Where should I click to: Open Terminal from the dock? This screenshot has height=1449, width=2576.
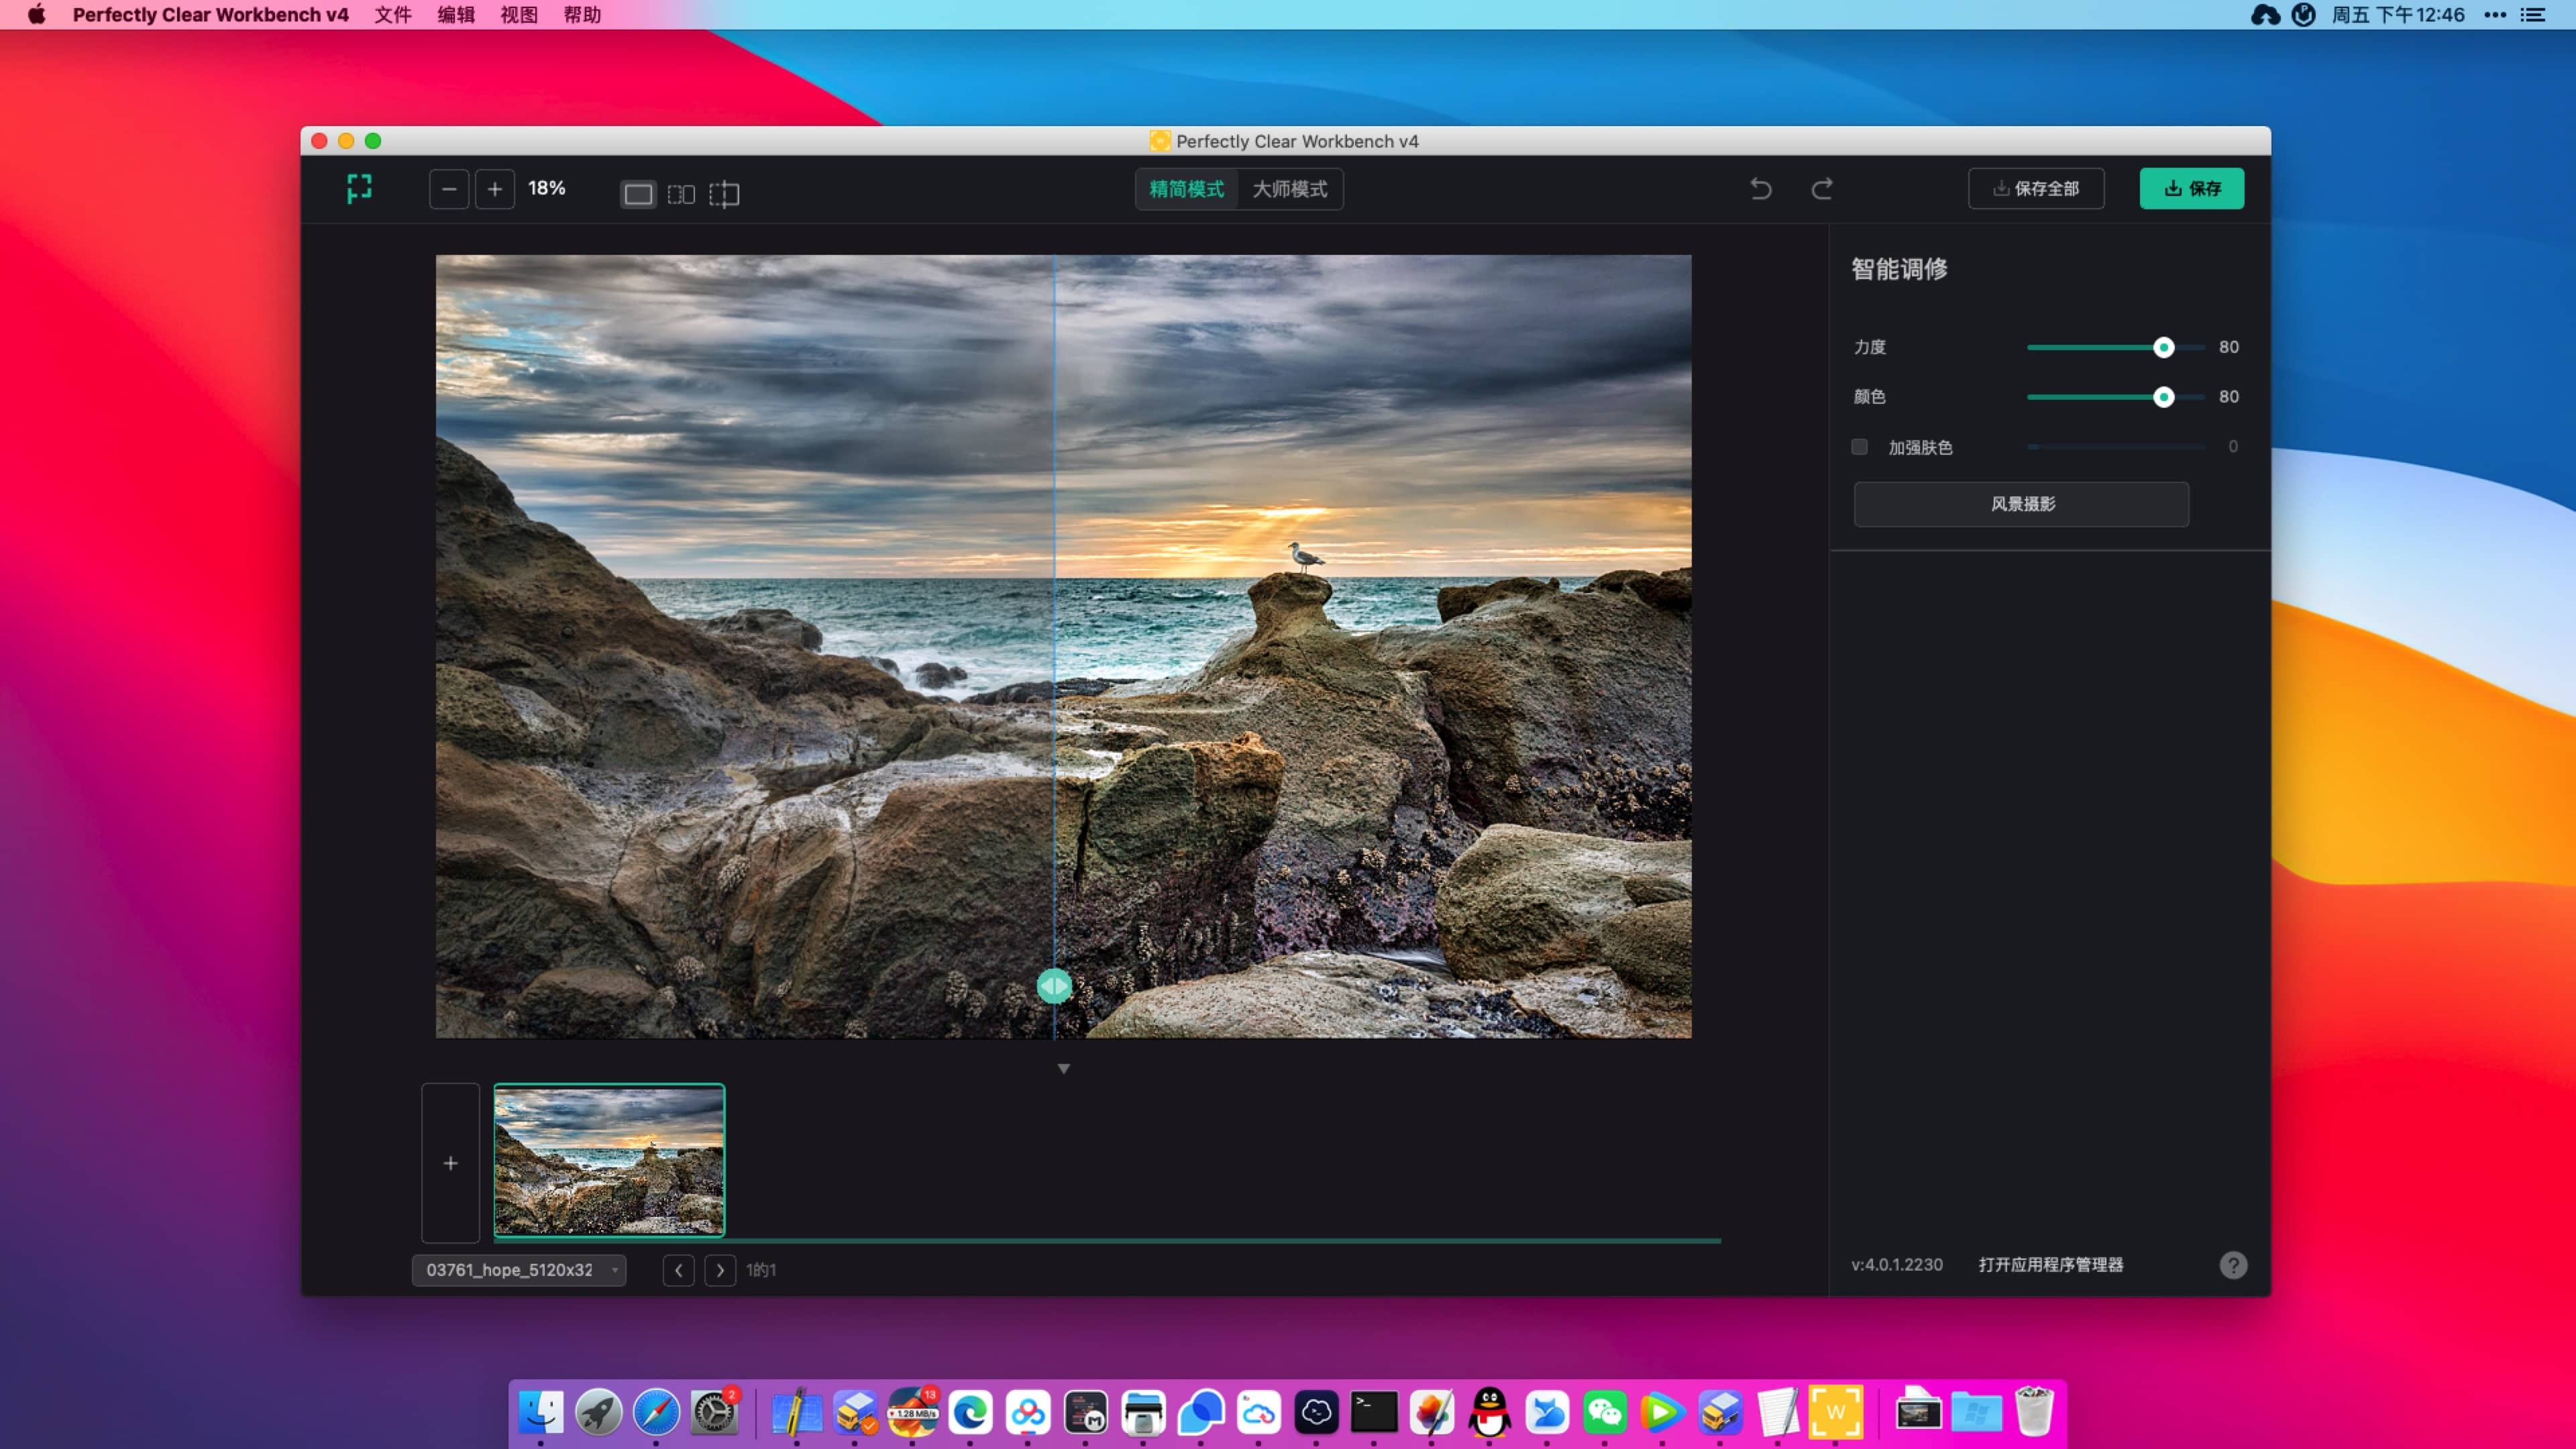[1374, 1413]
